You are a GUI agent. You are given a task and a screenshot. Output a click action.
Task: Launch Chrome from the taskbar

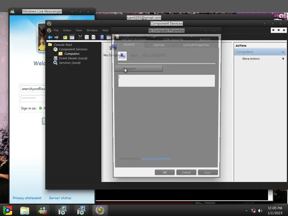click(x=7, y=210)
